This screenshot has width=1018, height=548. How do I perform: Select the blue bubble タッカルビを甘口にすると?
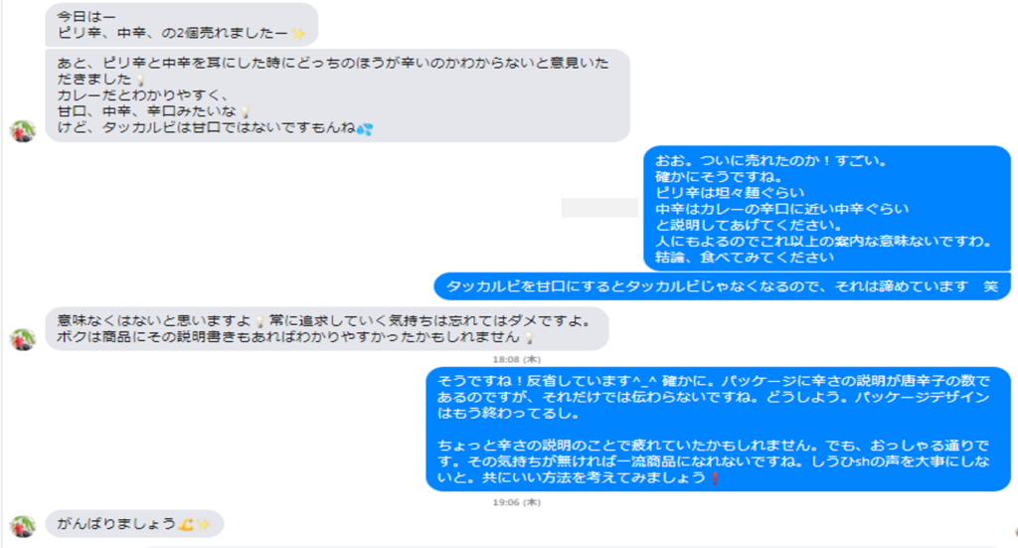[723, 286]
